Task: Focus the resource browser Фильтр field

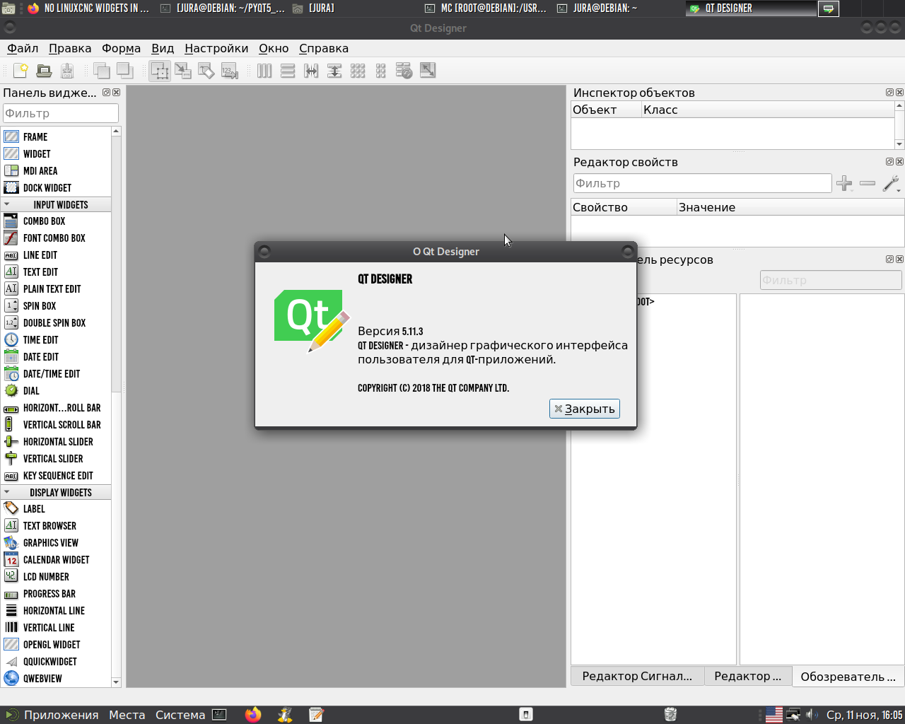Action: (831, 280)
